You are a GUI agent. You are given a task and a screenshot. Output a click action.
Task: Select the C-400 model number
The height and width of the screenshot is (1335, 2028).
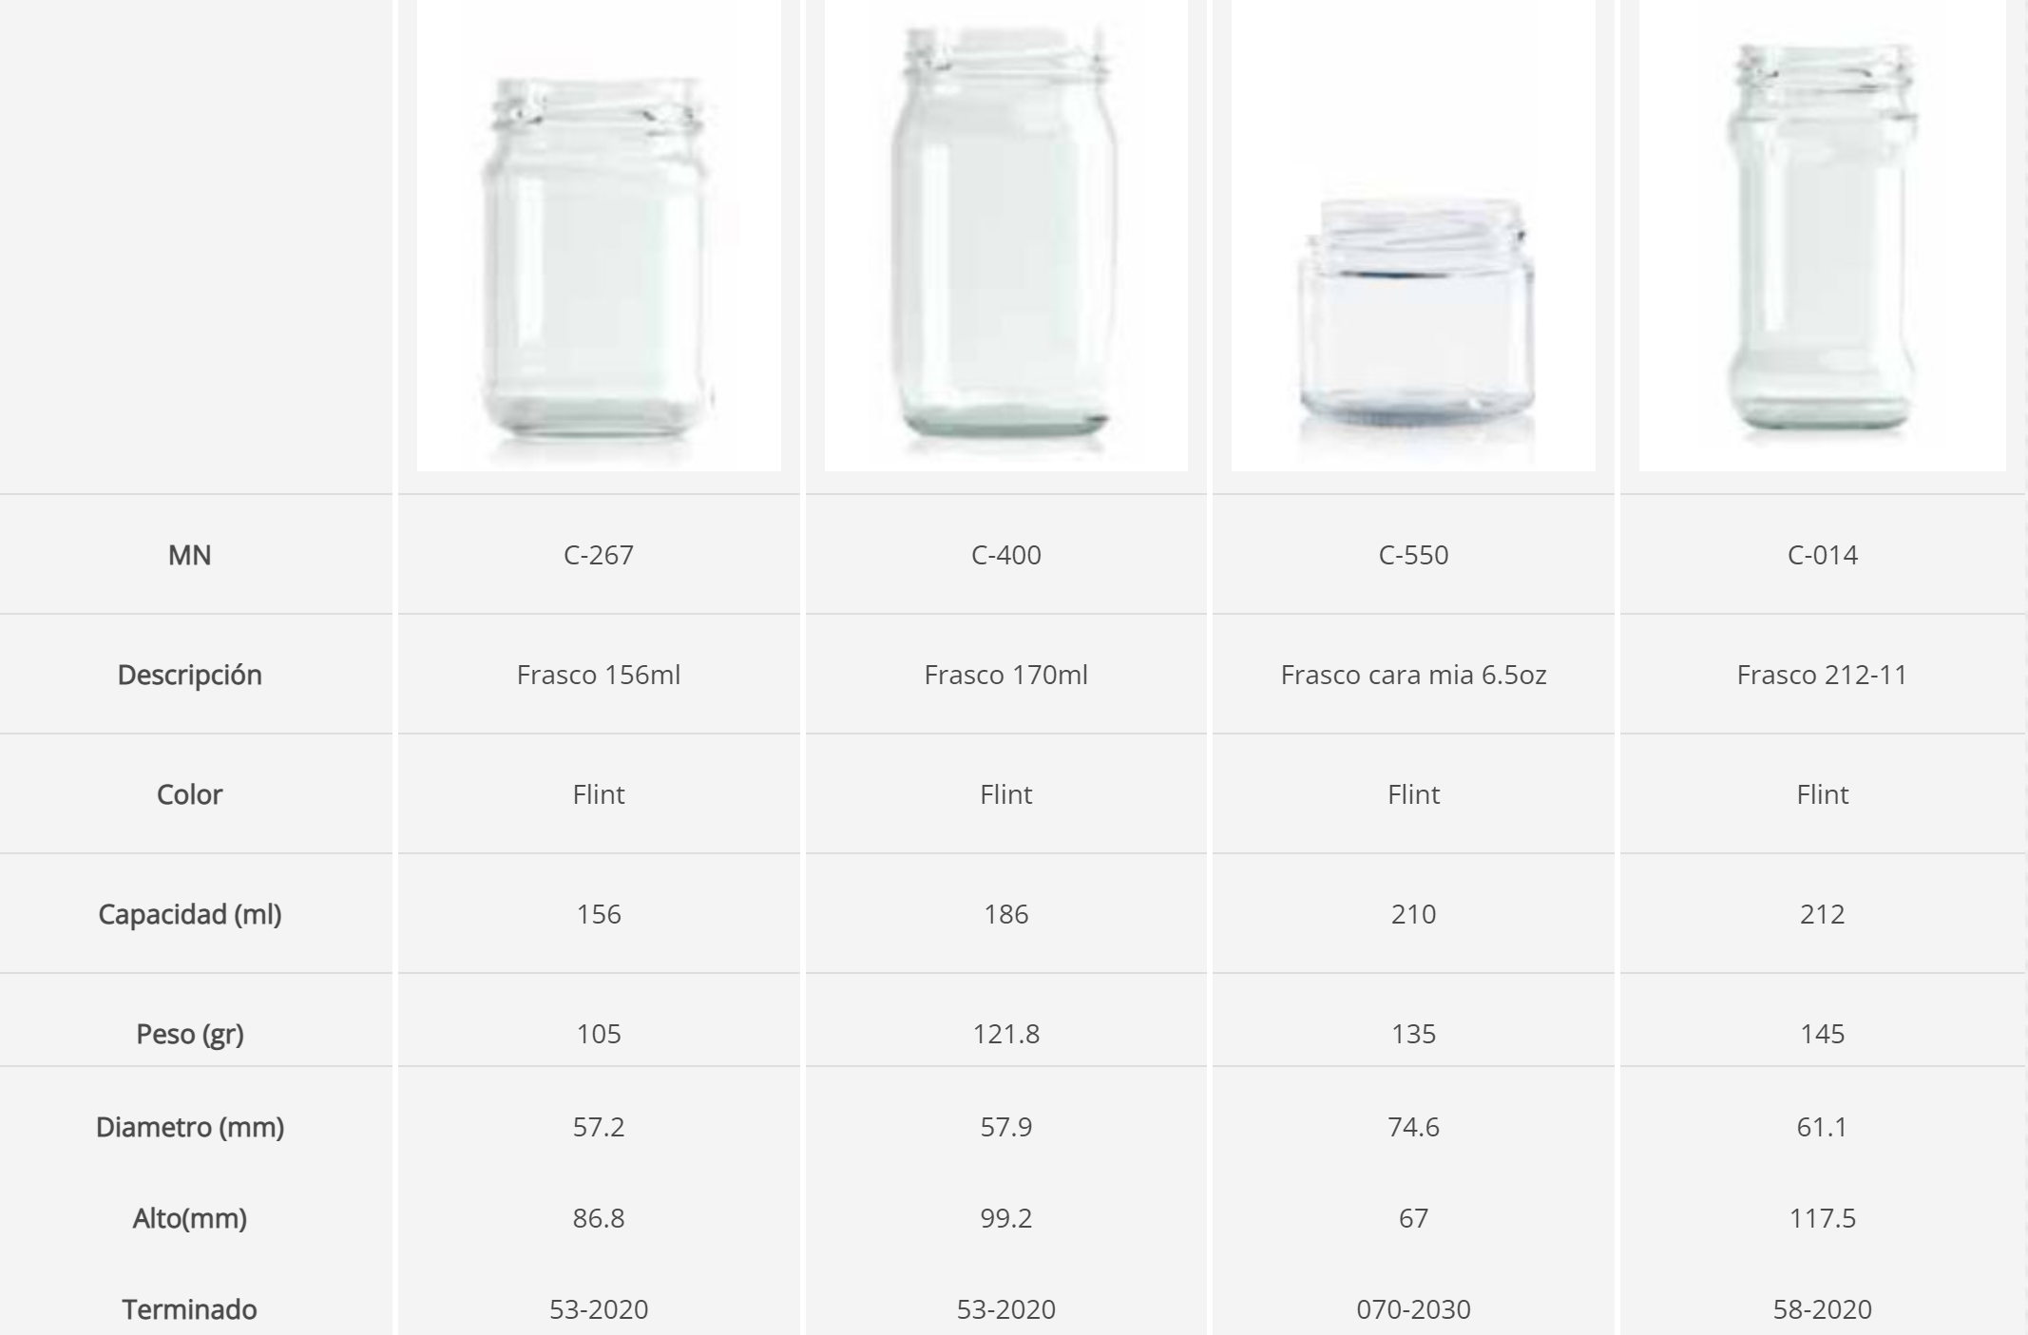1005,555
